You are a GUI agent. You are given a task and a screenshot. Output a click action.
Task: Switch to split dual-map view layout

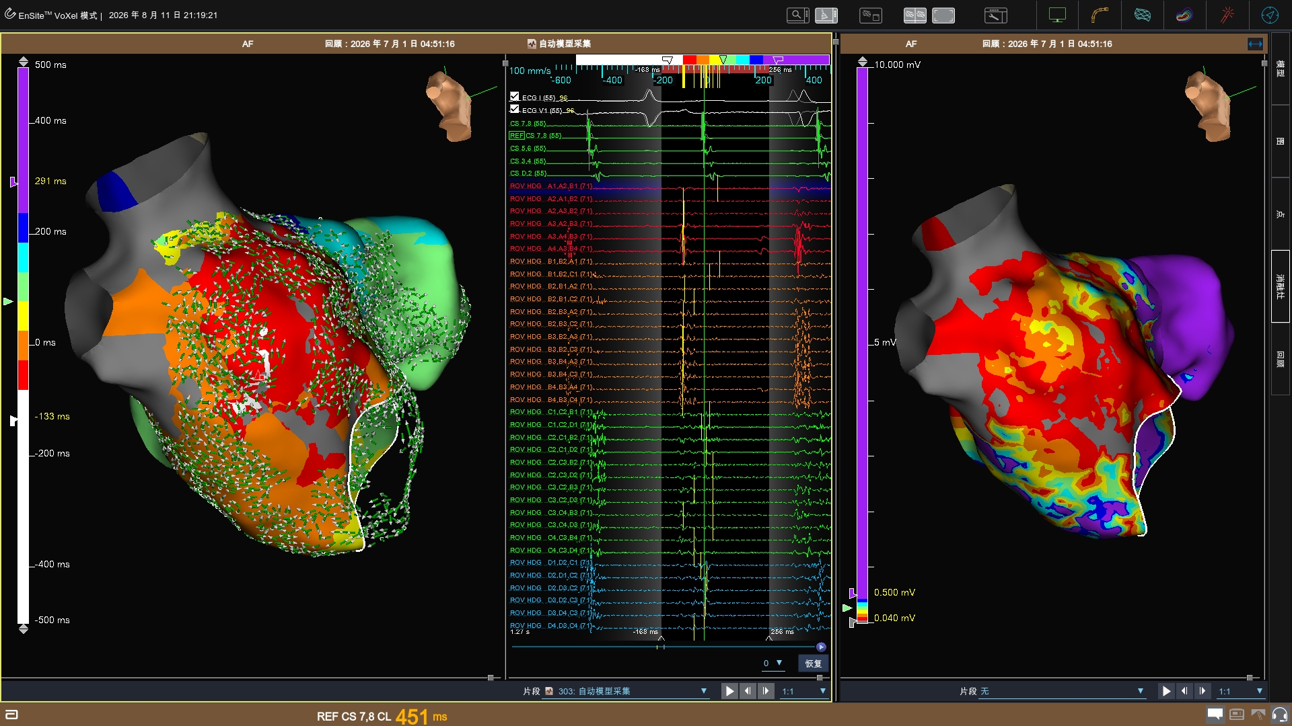pyautogui.click(x=914, y=15)
